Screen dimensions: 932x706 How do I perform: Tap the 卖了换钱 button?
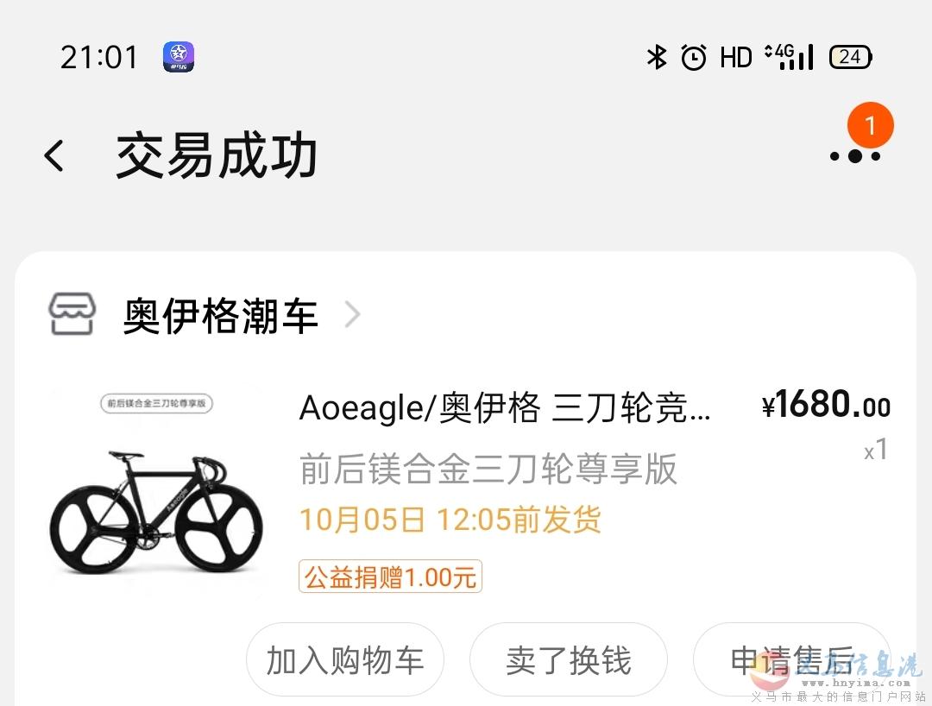coord(568,659)
